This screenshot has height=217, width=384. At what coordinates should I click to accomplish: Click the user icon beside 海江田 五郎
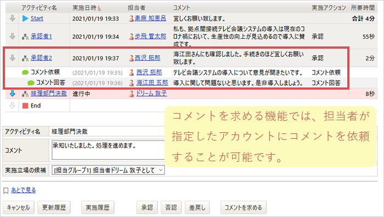pyautogui.click(x=132, y=83)
